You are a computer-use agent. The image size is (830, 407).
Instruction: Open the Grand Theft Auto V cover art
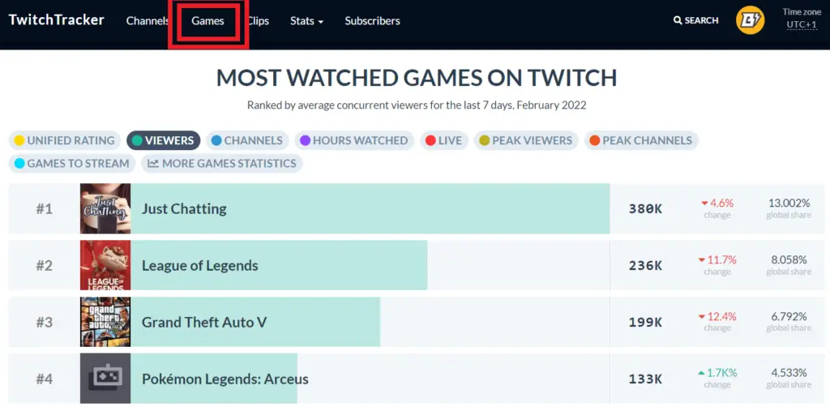click(105, 322)
